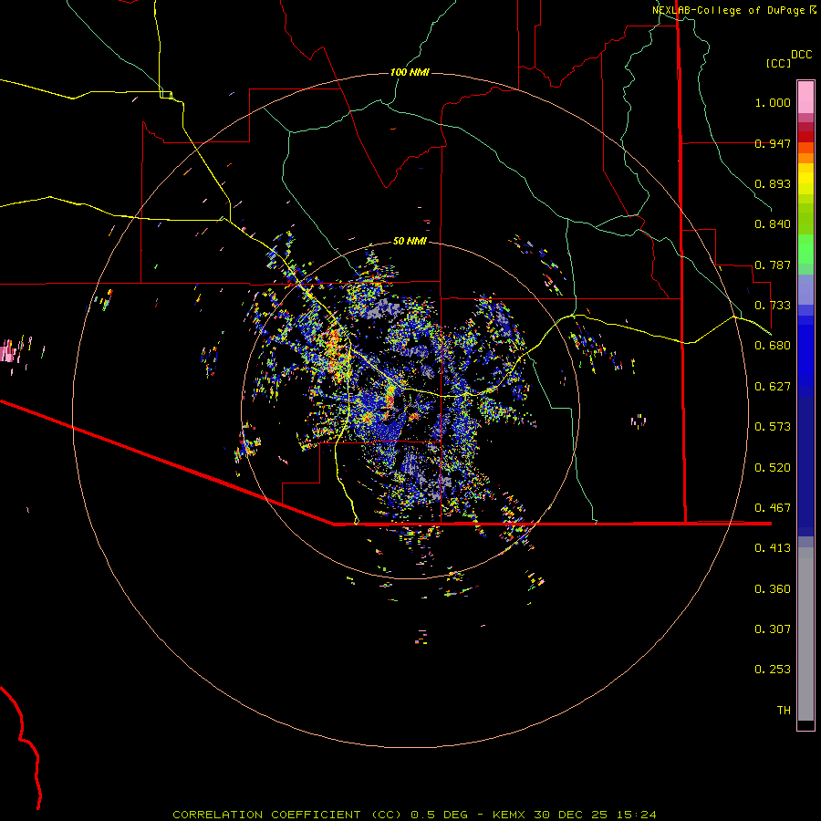This screenshot has width=821, height=821.
Task: Pick the lavender segment near 0.733
Action: point(805,289)
